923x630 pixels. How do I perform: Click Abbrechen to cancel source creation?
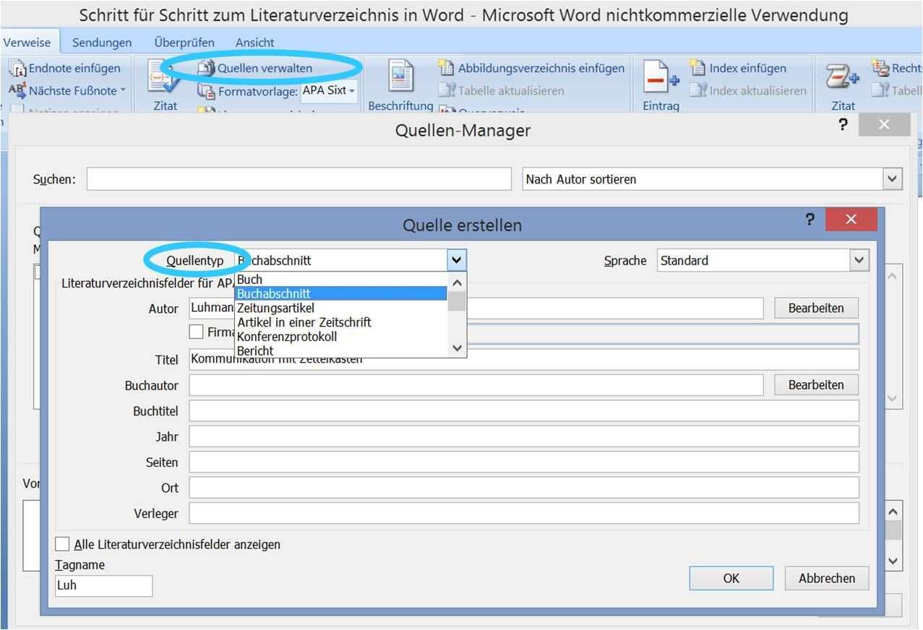(x=826, y=578)
